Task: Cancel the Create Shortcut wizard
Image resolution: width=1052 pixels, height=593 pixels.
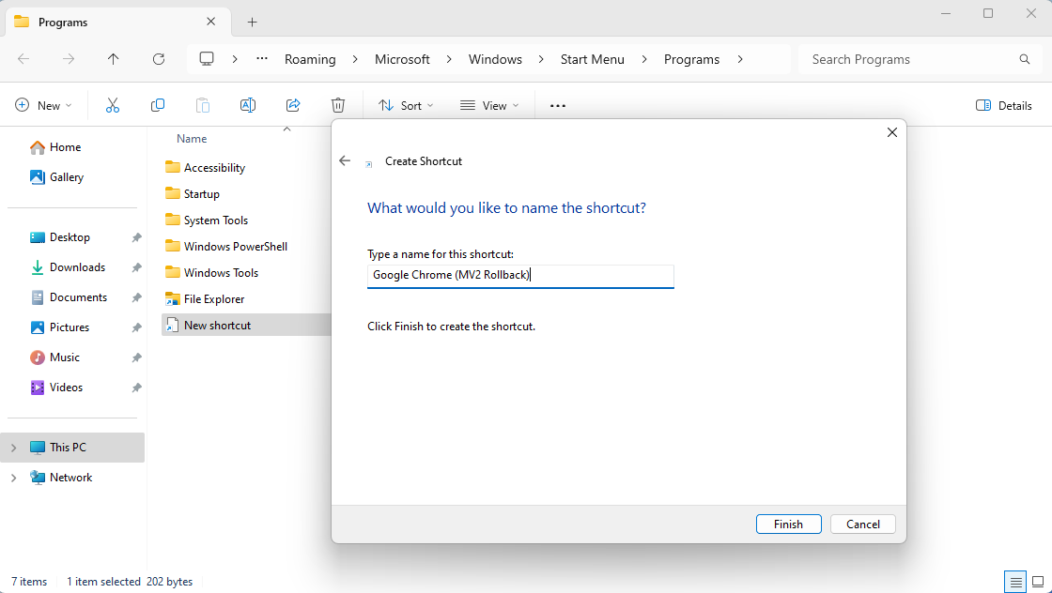Action: click(862, 524)
